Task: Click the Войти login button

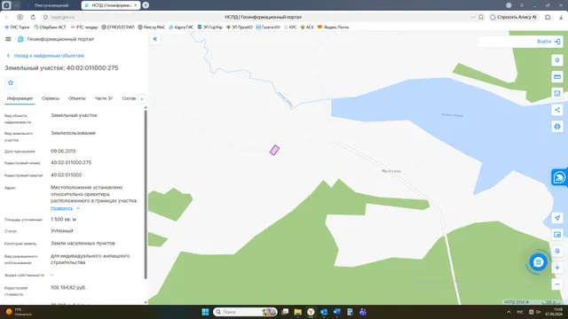Action: (548, 42)
